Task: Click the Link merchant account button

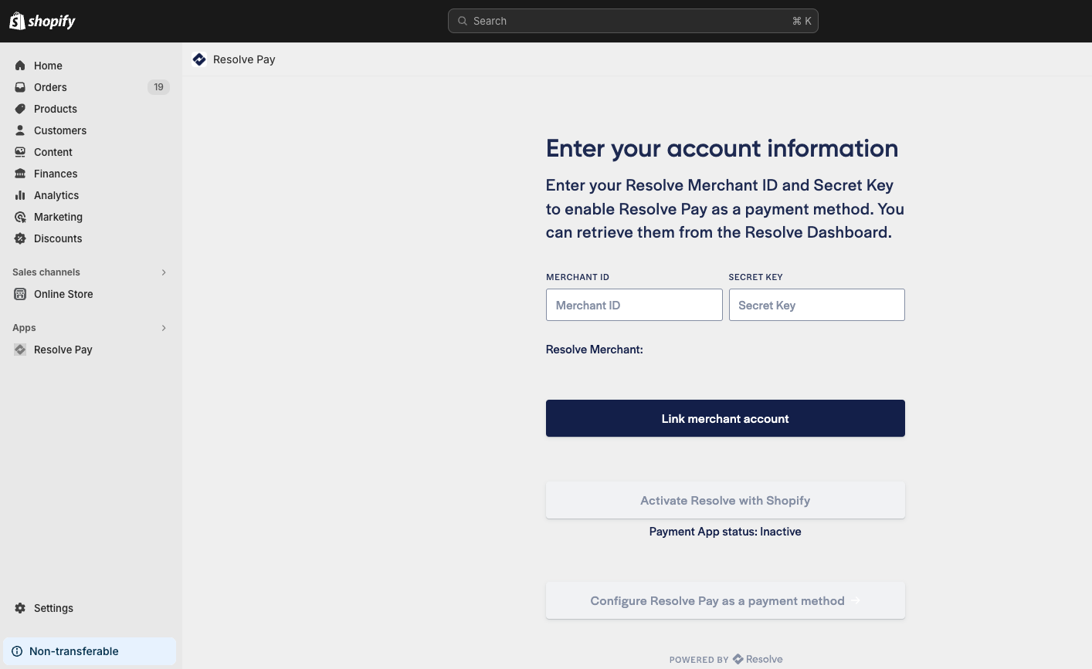Action: 725,418
